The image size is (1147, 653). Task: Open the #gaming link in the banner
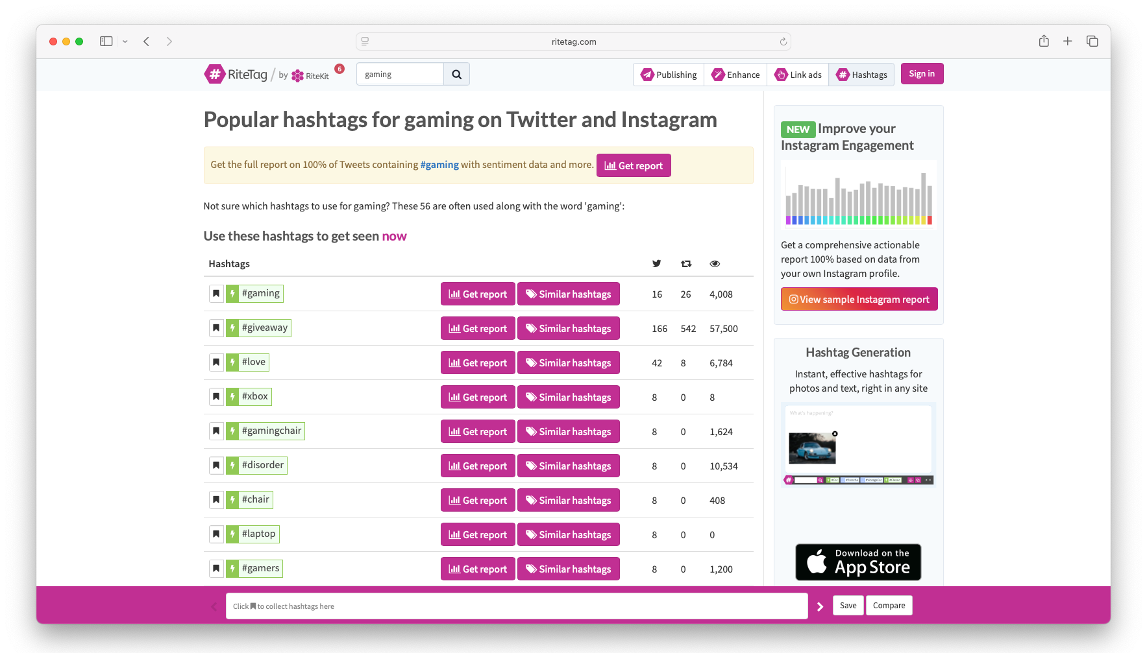(439, 165)
